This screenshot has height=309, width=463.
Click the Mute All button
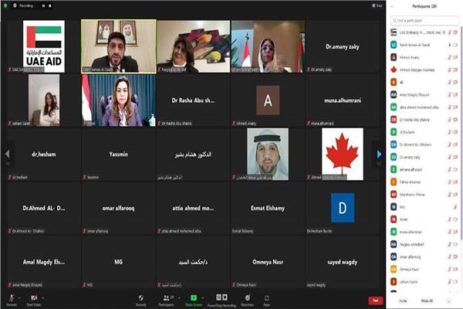coord(427,301)
